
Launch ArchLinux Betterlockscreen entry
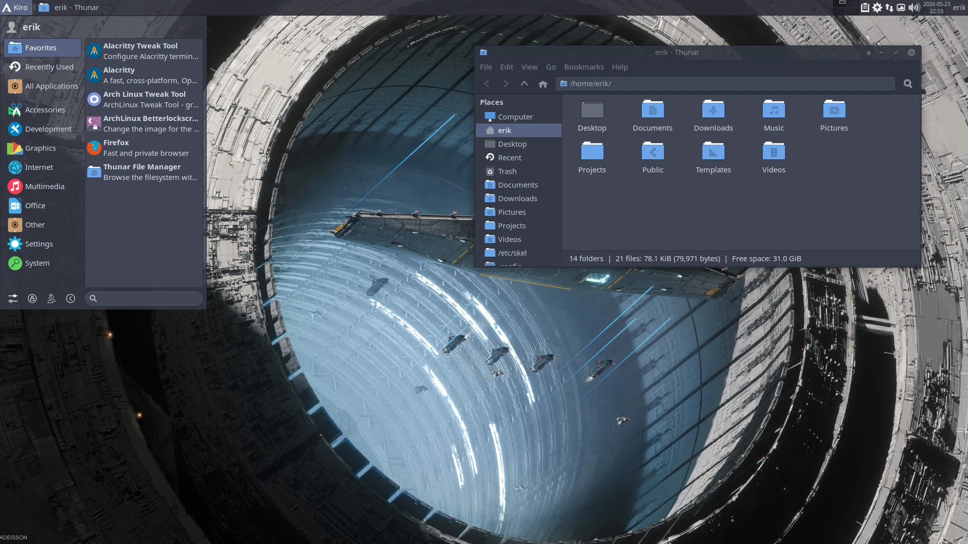pos(144,124)
